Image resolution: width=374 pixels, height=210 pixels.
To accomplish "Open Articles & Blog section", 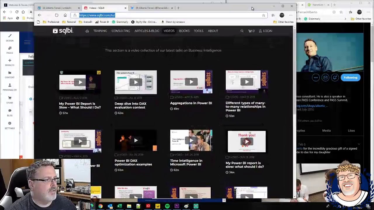I will click(x=147, y=31).
